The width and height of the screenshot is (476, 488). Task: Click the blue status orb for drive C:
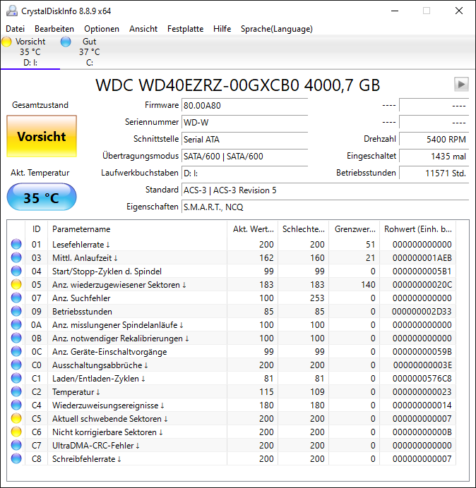tap(66, 42)
